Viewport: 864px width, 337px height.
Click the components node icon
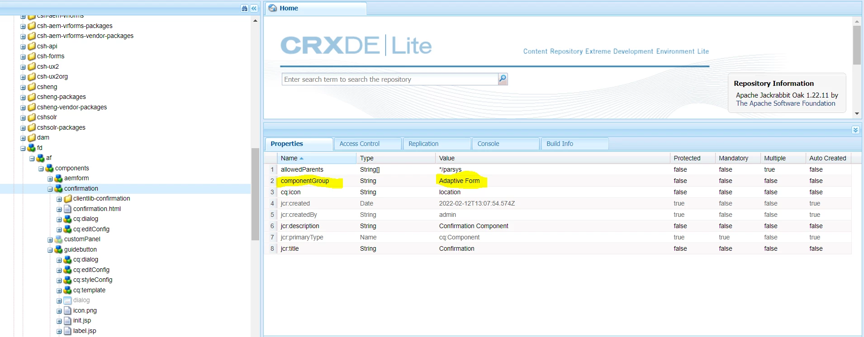point(50,168)
